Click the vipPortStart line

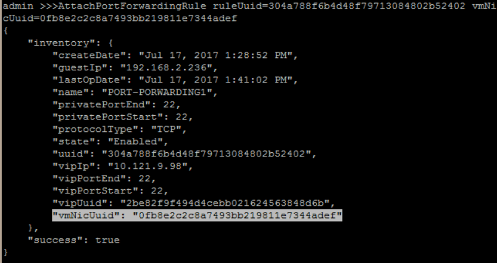[x=111, y=191]
